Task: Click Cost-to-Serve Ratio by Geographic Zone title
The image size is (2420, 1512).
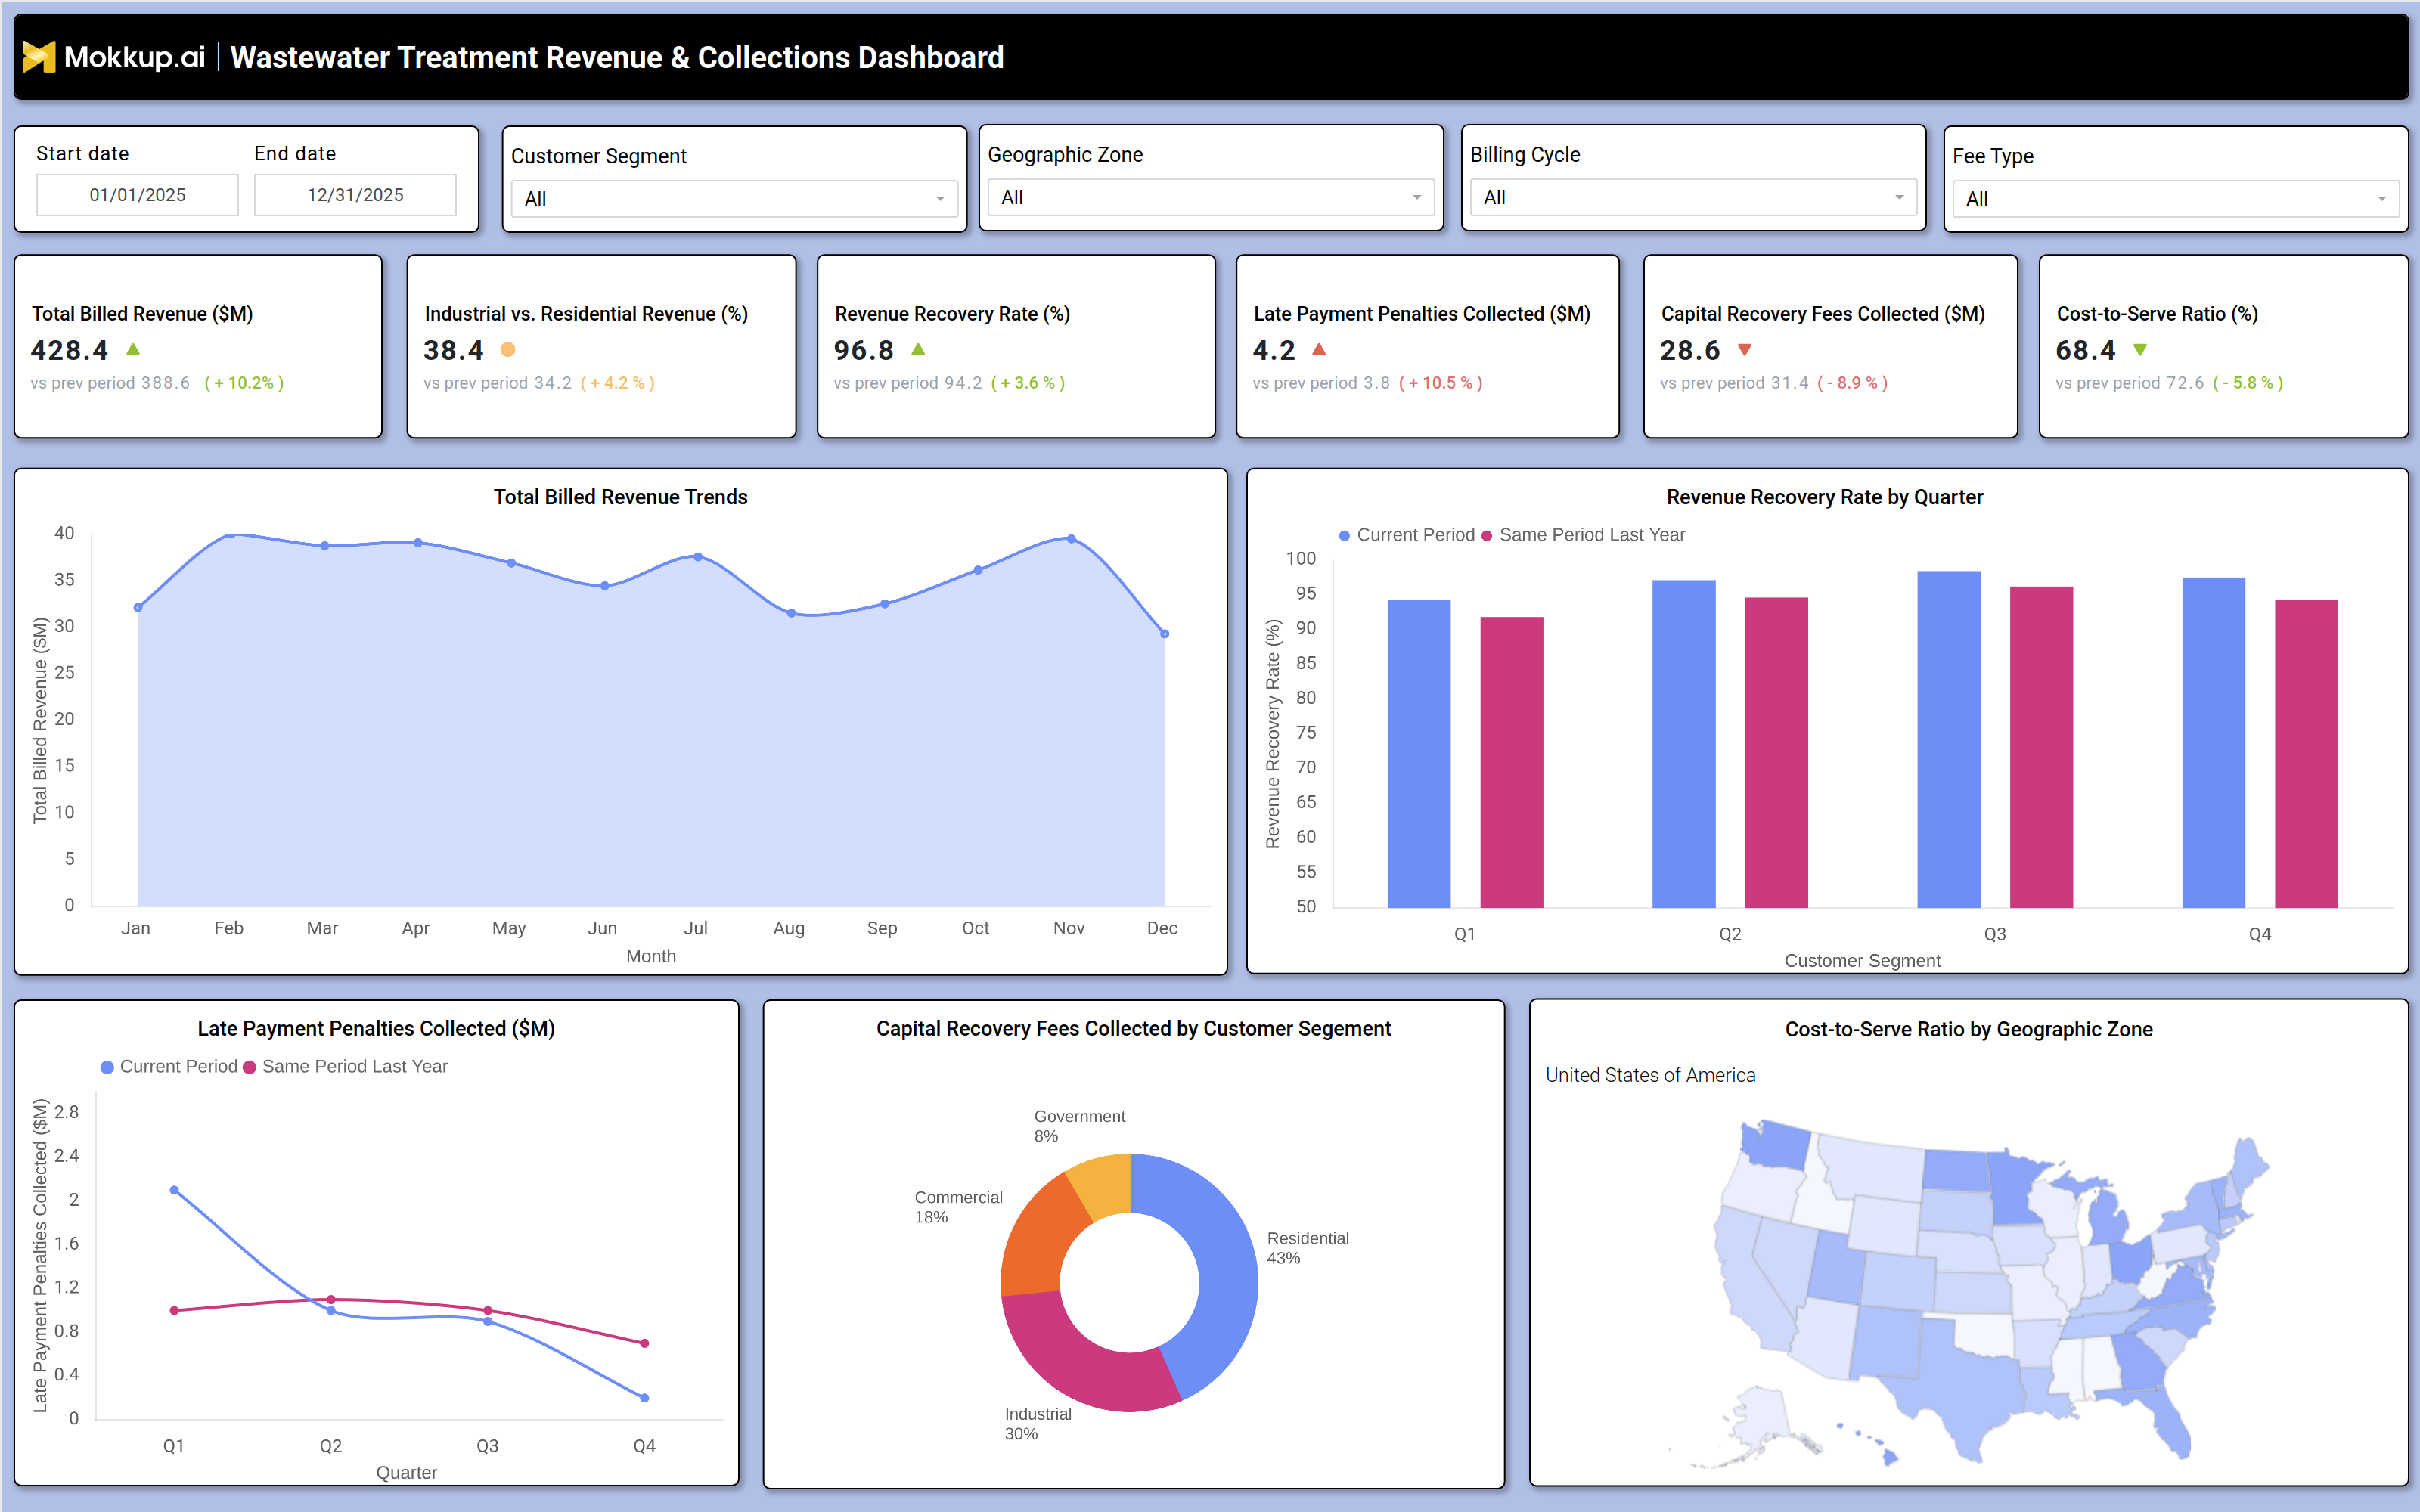Action: point(1969,1029)
